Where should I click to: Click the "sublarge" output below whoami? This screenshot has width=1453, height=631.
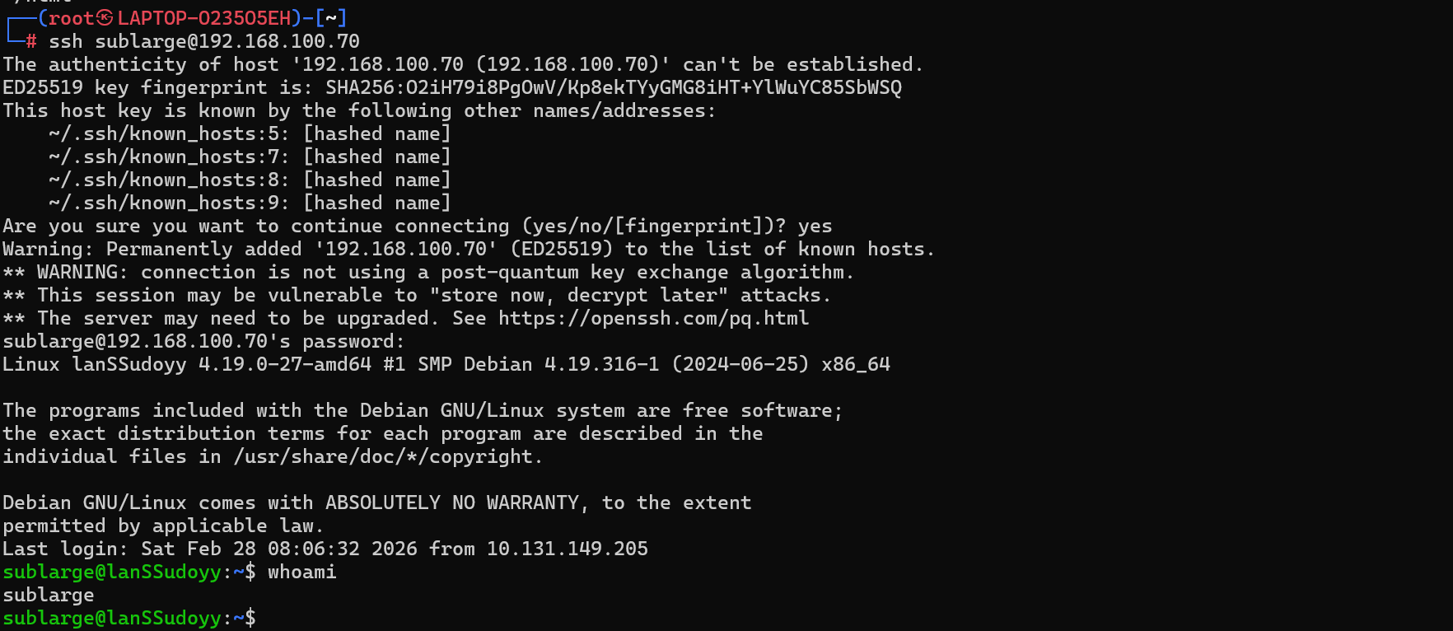[48, 595]
